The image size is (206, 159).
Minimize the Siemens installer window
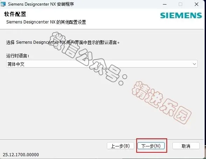(x=165, y=4)
